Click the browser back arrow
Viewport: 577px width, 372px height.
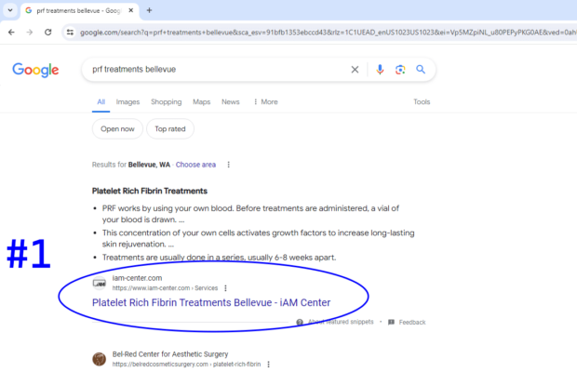11,32
